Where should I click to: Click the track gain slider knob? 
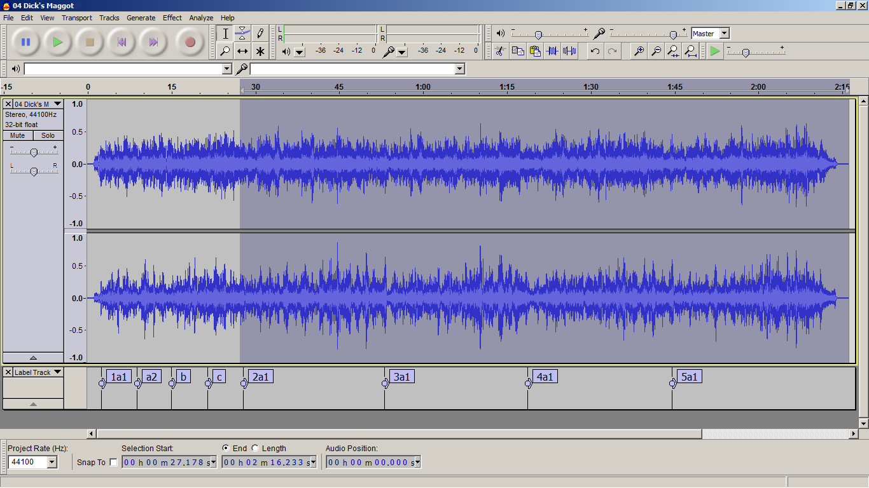coord(34,152)
